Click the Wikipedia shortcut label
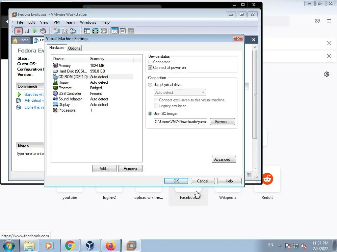 [x=228, y=198]
